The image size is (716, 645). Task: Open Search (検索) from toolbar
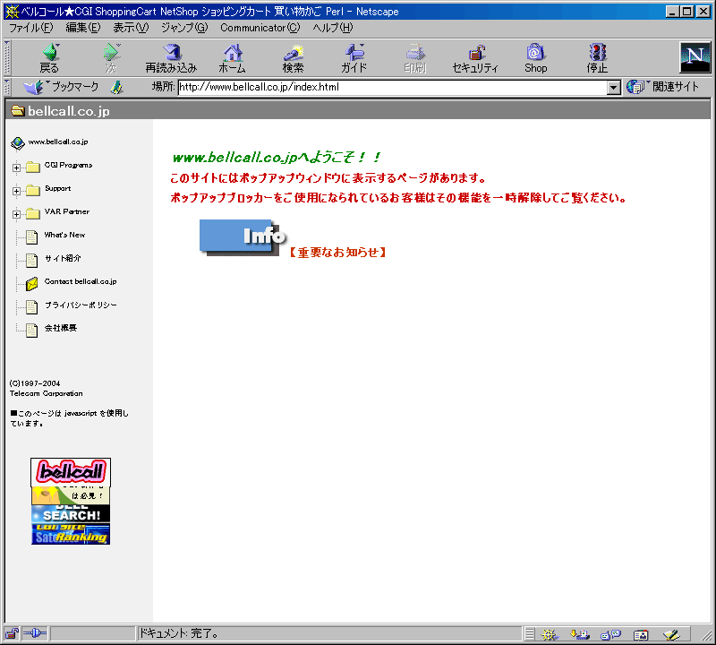coord(294,58)
